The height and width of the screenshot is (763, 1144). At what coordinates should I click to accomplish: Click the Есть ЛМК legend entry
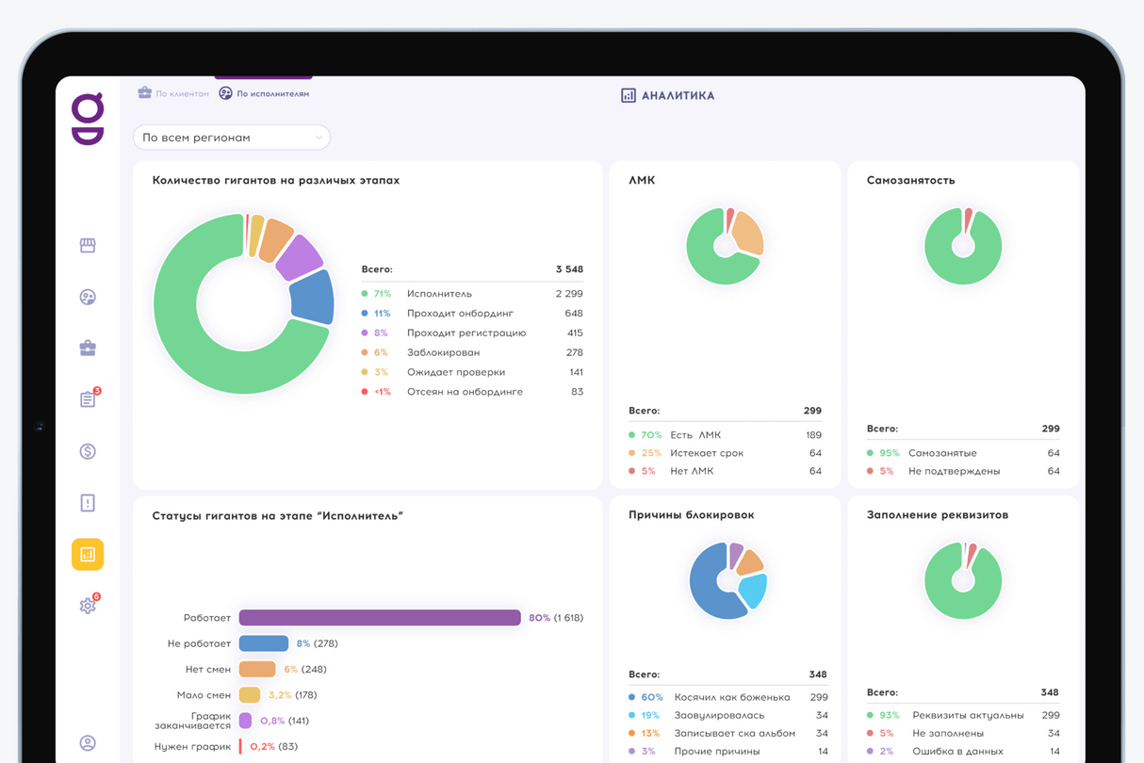point(725,435)
